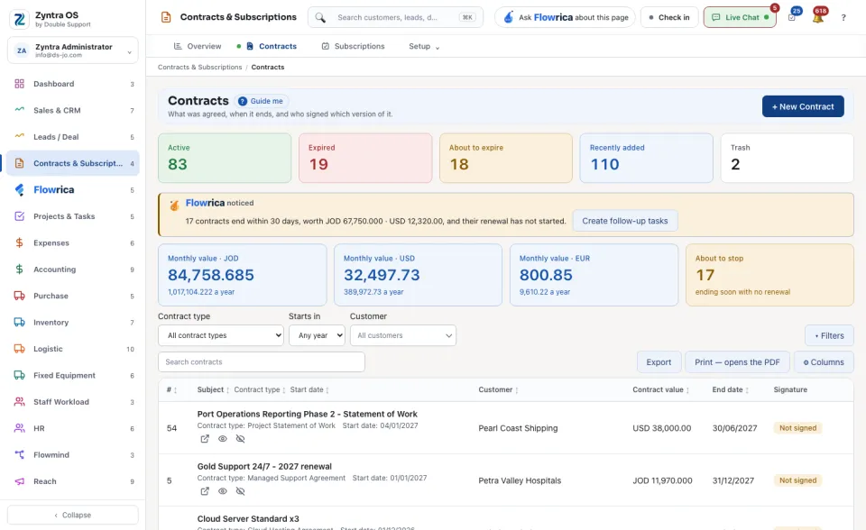Go to the HR module
Screen dimensions: 866x530
pos(73,428)
